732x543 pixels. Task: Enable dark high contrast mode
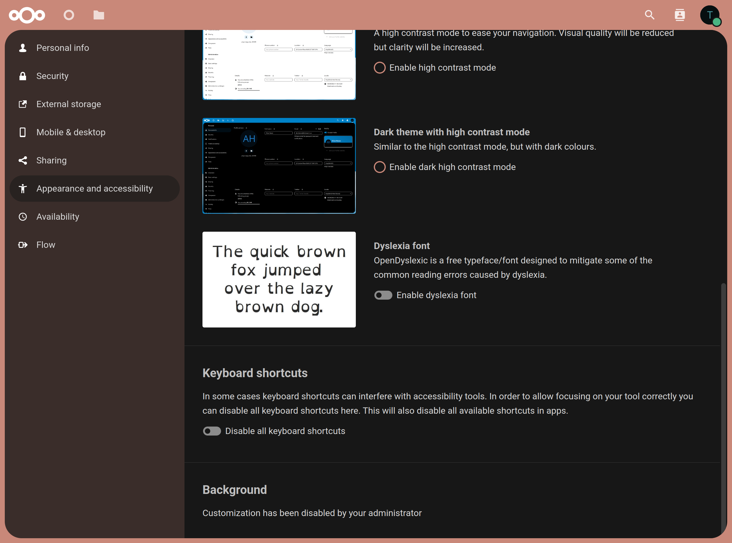pyautogui.click(x=379, y=167)
